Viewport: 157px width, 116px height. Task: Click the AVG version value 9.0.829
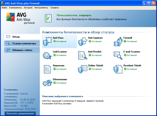(24, 106)
